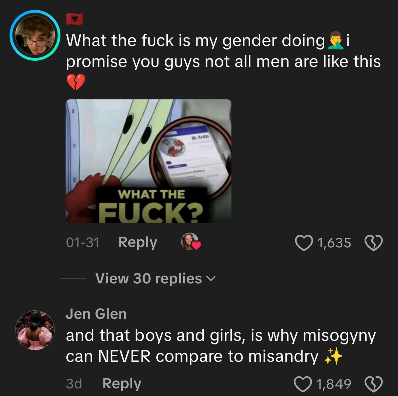Dislike Jen Glen's comment
Screen dimensions: 398x396
pos(373,384)
